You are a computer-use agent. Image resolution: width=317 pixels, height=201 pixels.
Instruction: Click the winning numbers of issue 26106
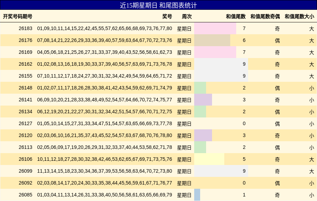[105, 159]
